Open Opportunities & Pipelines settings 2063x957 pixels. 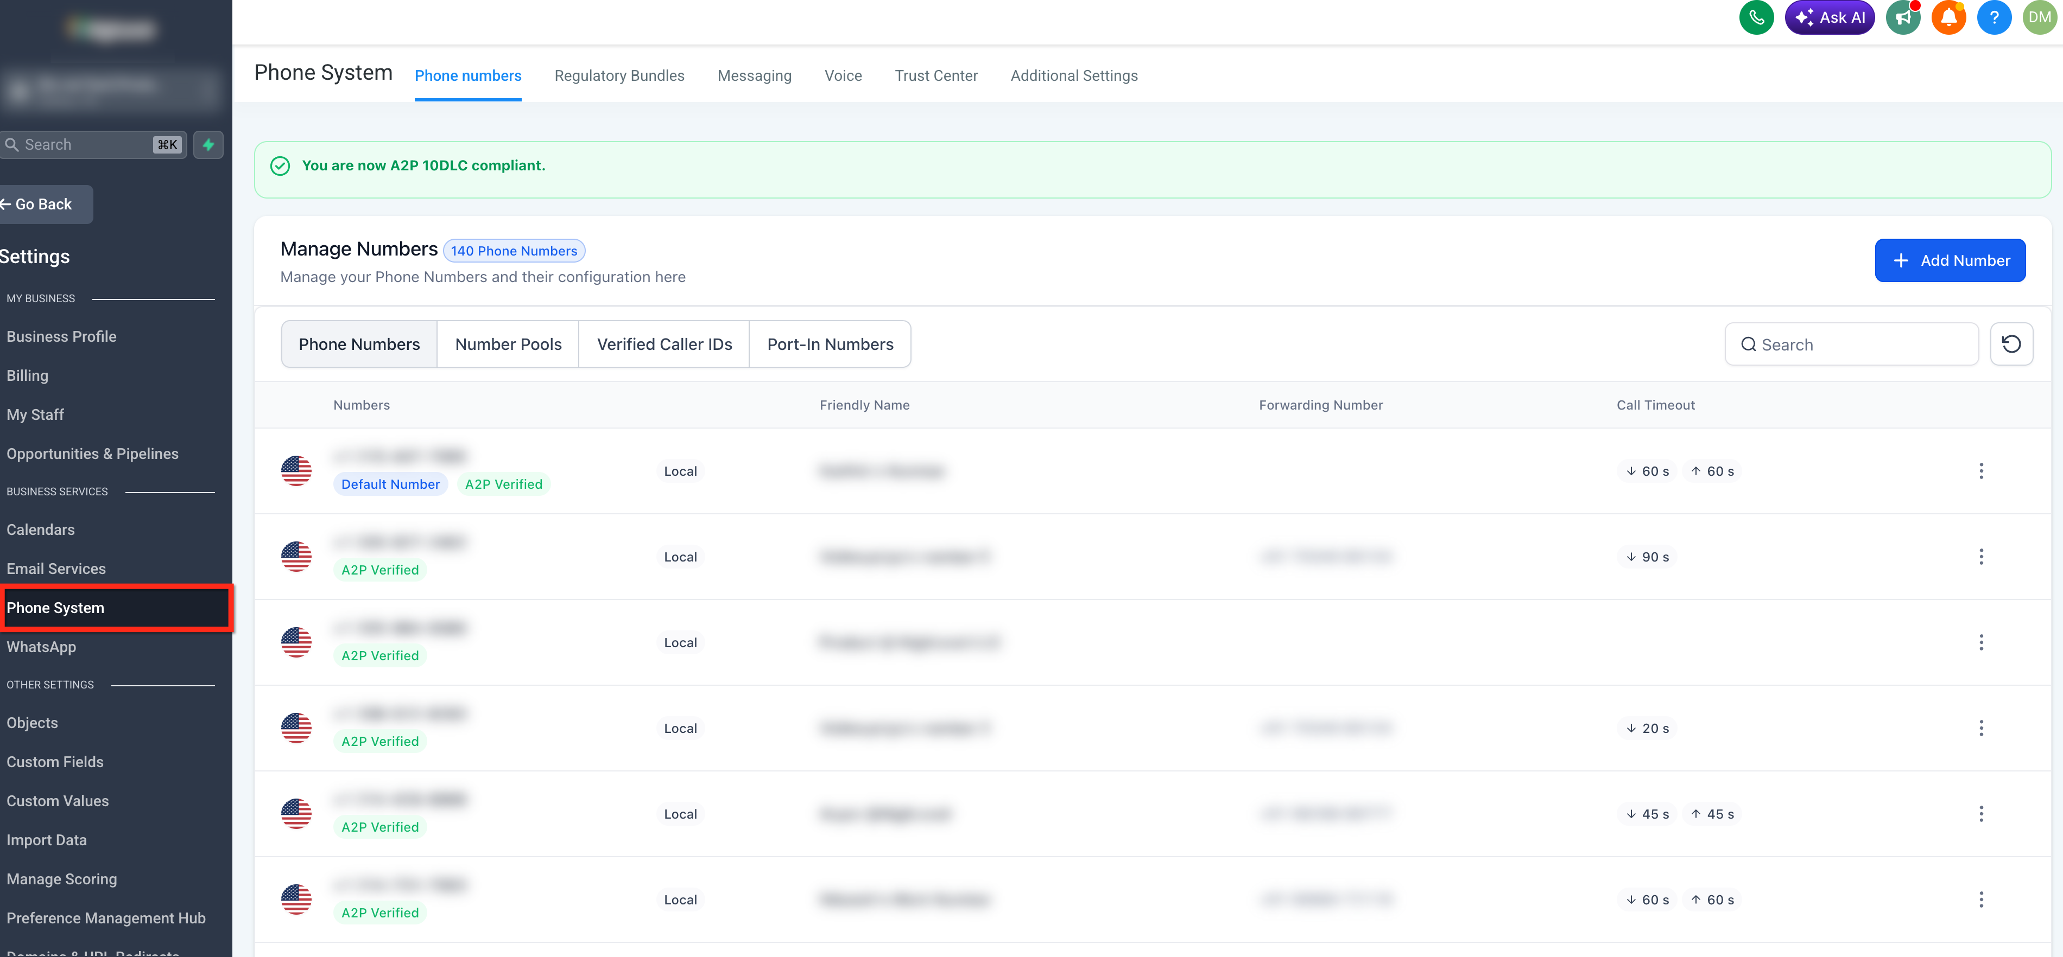pos(92,454)
